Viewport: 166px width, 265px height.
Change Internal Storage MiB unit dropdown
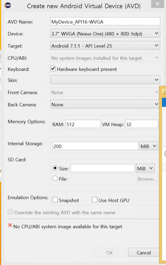(149, 146)
